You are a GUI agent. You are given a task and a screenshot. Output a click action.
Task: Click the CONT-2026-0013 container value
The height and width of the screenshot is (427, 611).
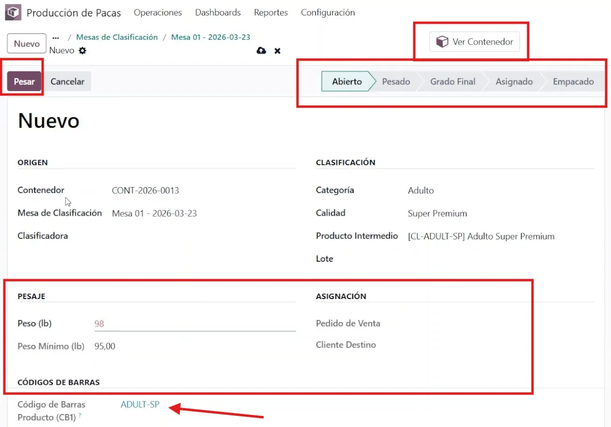coord(145,190)
